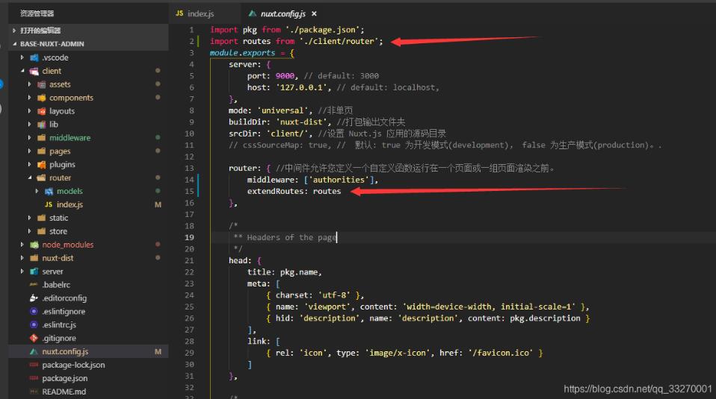Image resolution: width=716 pixels, height=399 pixels.
Task: Collapse the client folder arrow
Action: pyautogui.click(x=22, y=71)
